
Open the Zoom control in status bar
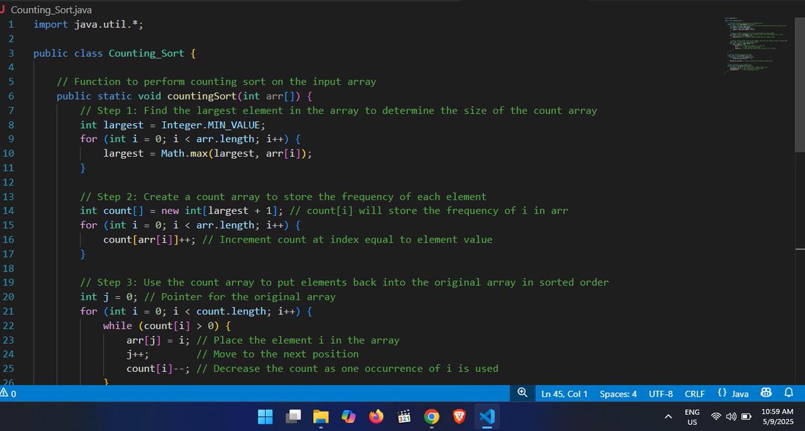point(522,393)
